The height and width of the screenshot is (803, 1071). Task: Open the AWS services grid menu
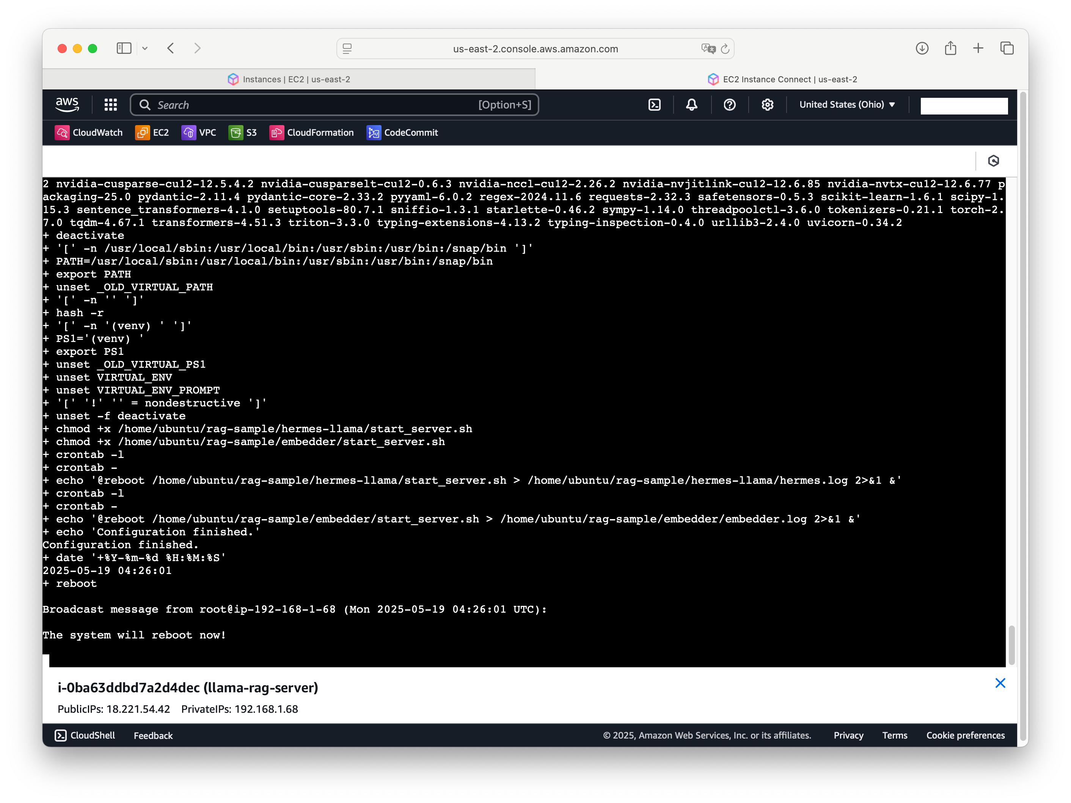(x=111, y=105)
